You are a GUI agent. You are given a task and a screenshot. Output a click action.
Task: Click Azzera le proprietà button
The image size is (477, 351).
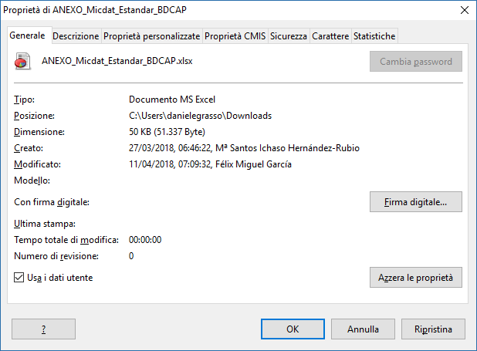[x=416, y=278]
